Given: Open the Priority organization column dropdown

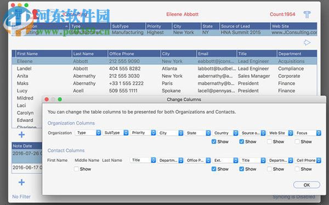Looking at the screenshot, I should pos(143,133).
